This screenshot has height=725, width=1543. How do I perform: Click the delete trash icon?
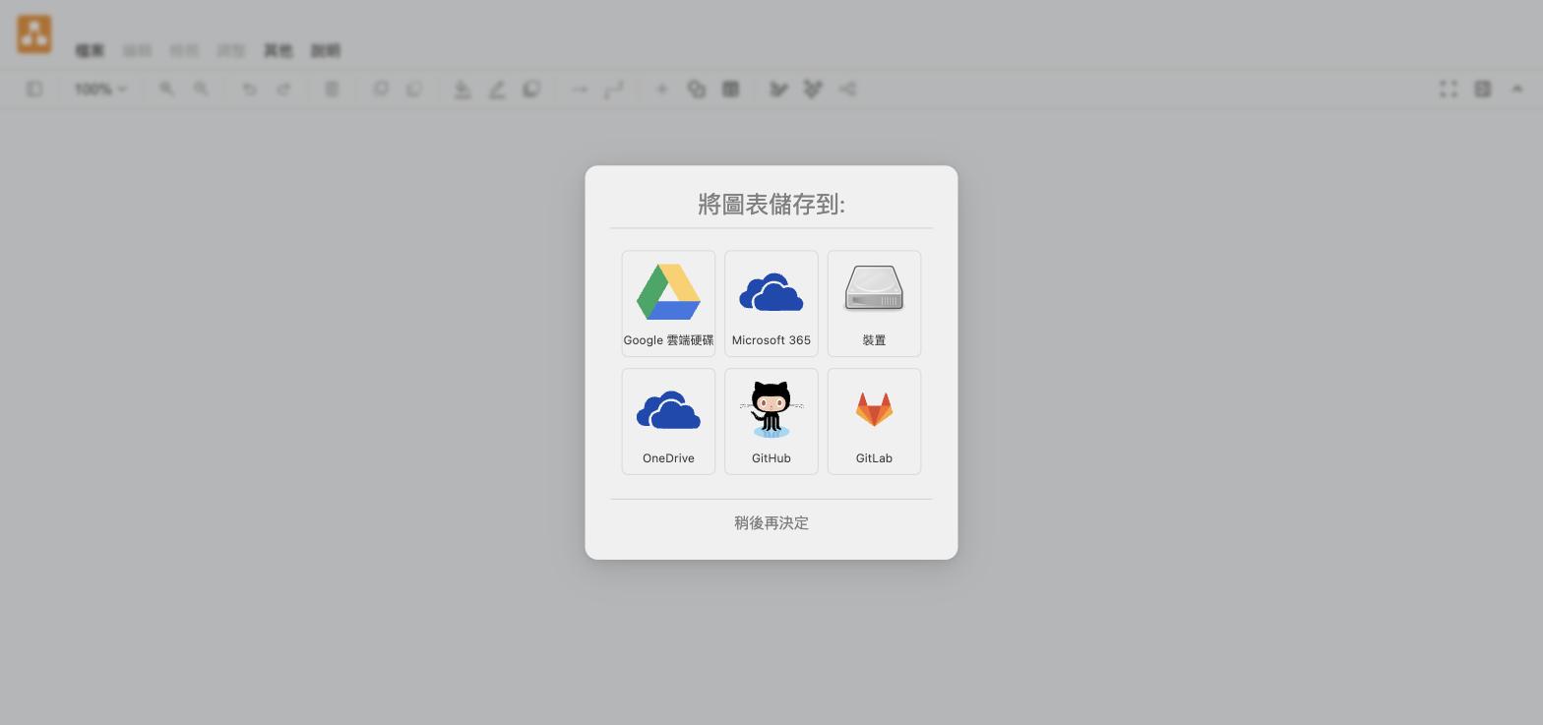pos(332,89)
